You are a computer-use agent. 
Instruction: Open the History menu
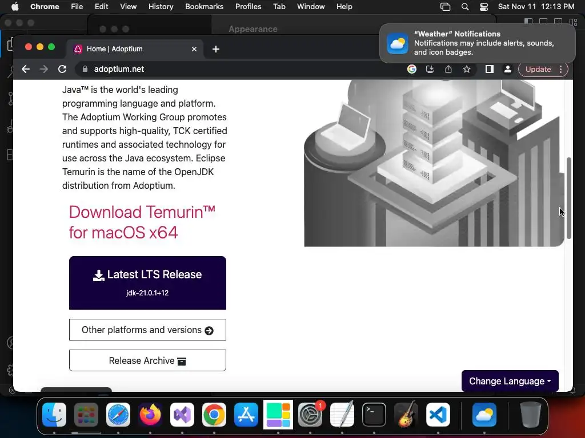pyautogui.click(x=161, y=7)
